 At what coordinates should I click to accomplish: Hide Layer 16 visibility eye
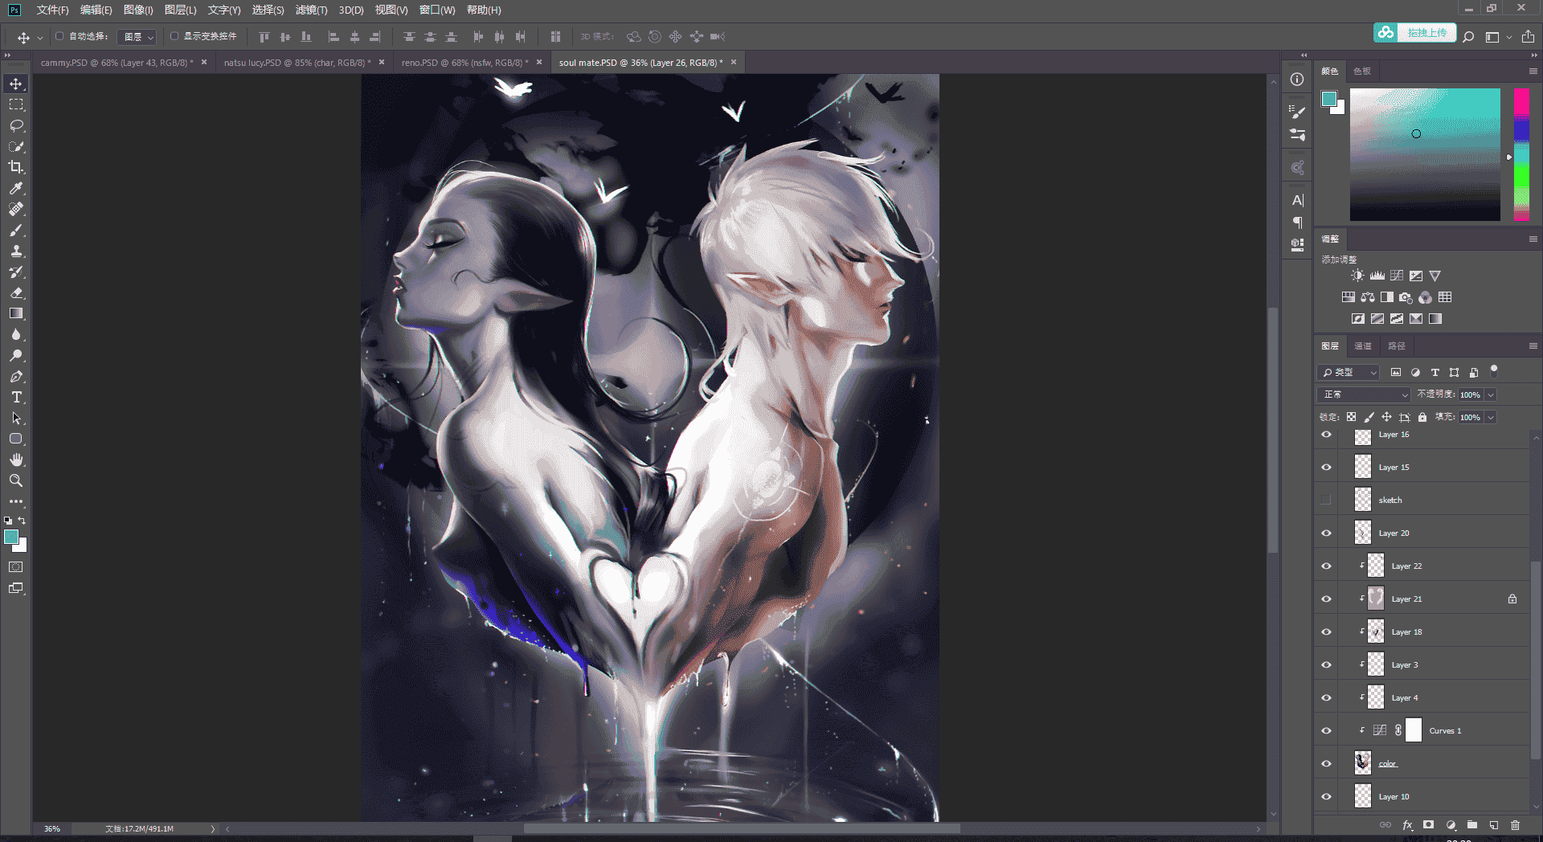[x=1326, y=435]
